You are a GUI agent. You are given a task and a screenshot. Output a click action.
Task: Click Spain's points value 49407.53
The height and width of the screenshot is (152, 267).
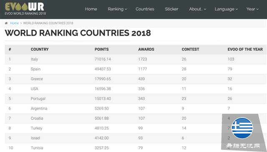tap(103, 69)
